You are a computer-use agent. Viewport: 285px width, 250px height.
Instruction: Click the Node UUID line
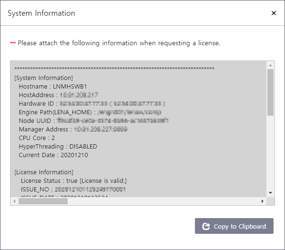pos(94,120)
